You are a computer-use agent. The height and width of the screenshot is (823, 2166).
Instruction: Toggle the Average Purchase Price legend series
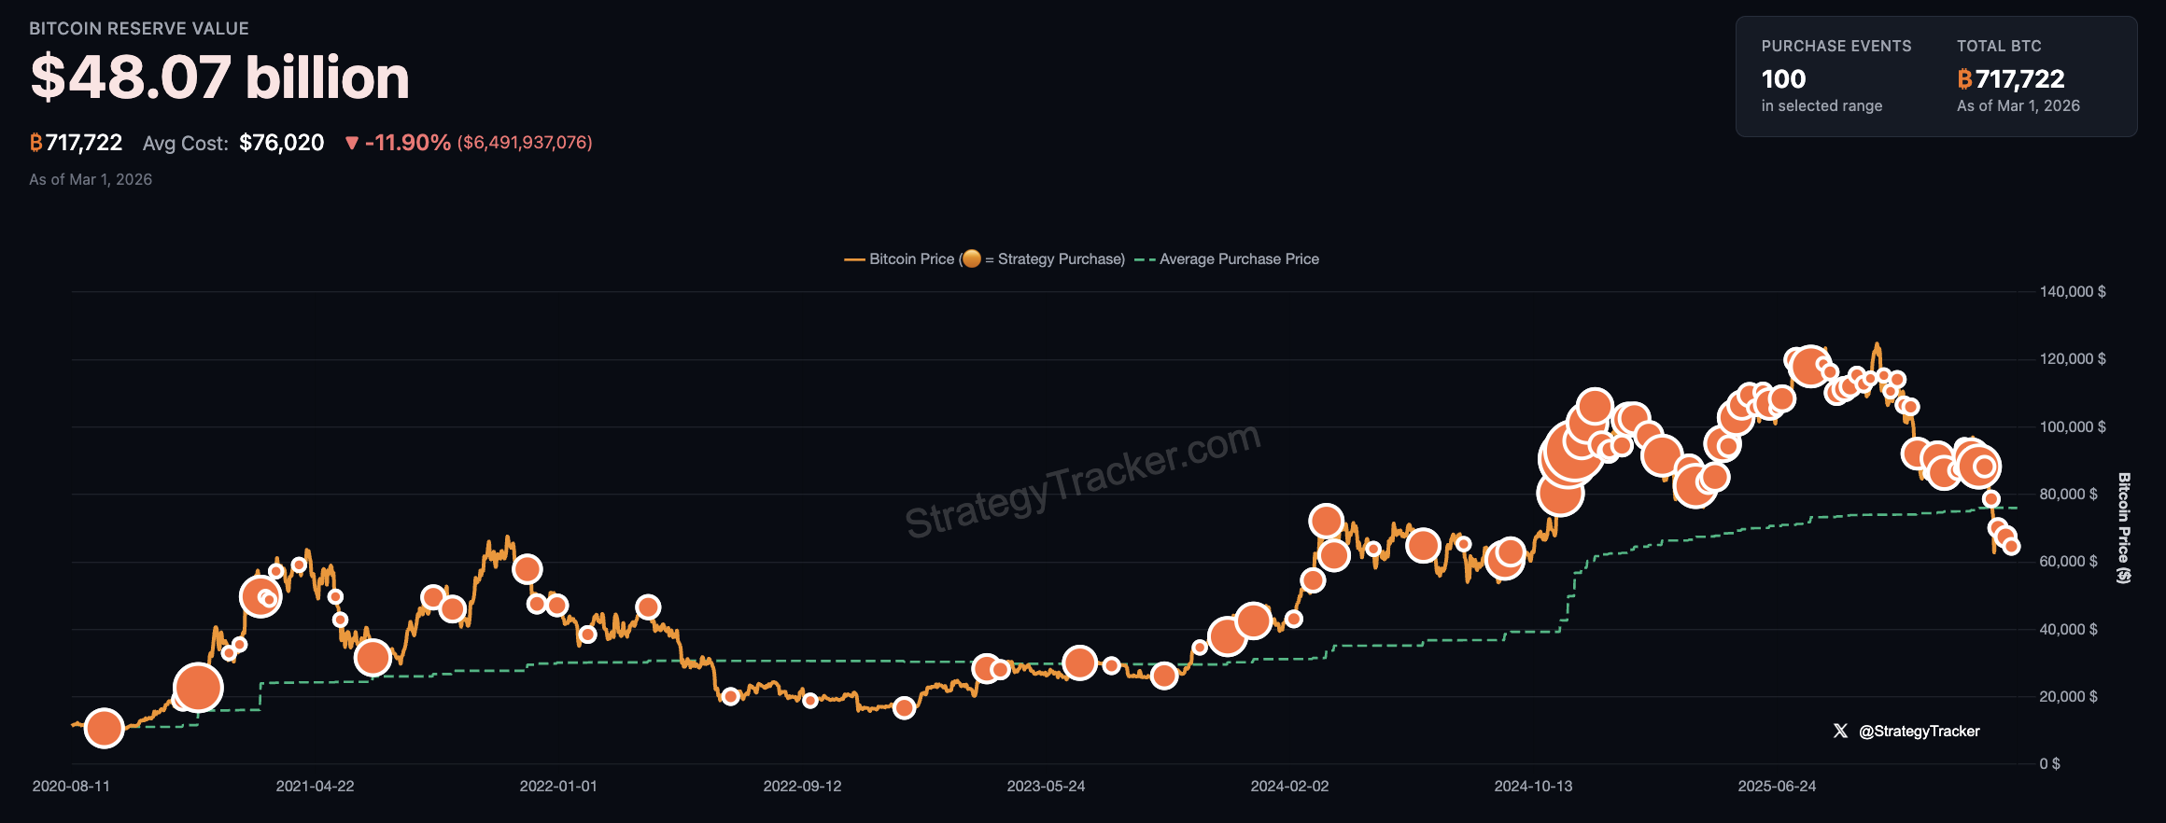(x=1238, y=259)
